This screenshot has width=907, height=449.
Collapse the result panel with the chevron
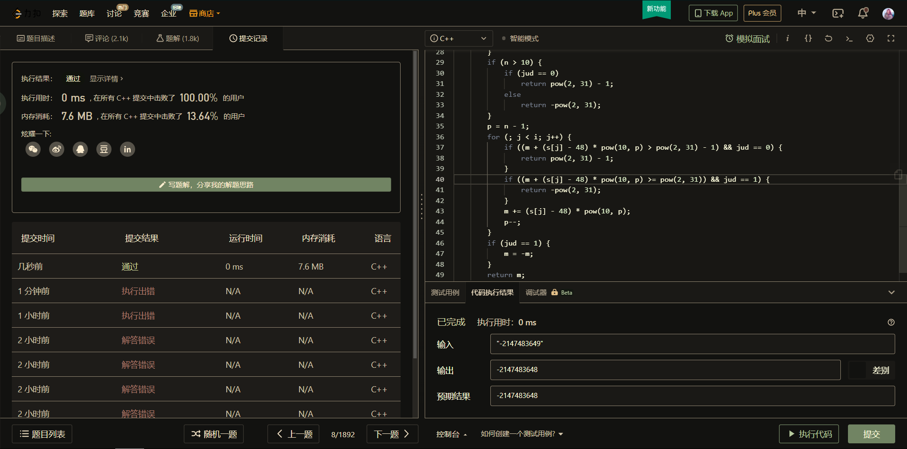coord(891,292)
